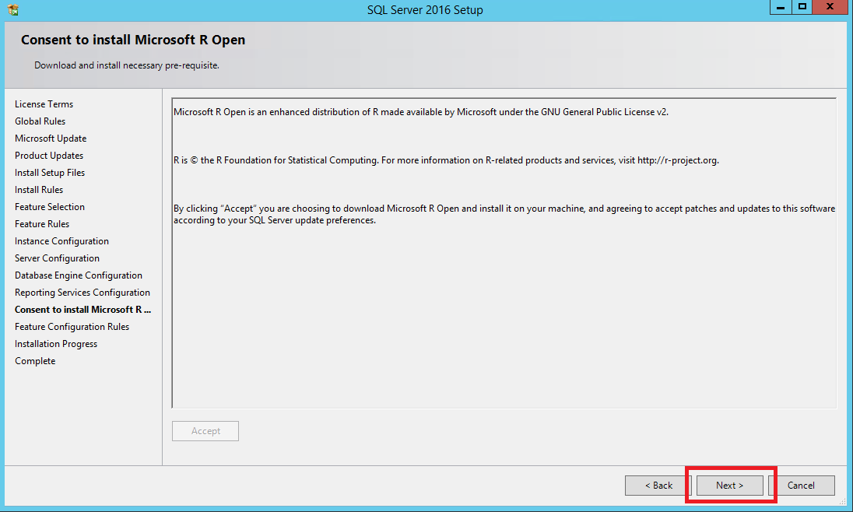Select the Consent to install Microsoft R step
Viewport: 853px width, 512px height.
click(x=82, y=310)
